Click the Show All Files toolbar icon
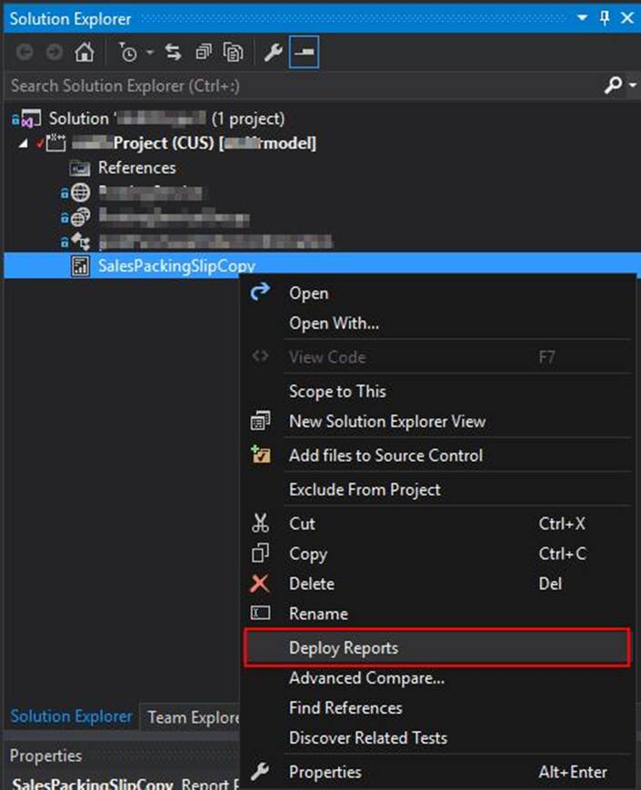Screen dimensions: 641x790 [234, 53]
